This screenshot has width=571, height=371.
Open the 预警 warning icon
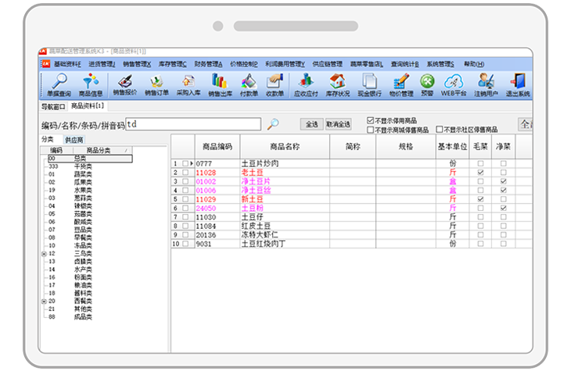[x=427, y=84]
